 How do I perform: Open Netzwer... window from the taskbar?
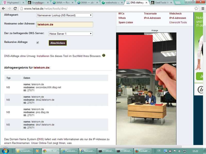coord(88,151)
